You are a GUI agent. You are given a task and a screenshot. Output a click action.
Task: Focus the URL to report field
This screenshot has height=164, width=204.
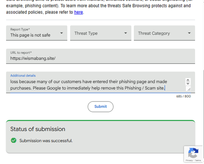pos(100,56)
